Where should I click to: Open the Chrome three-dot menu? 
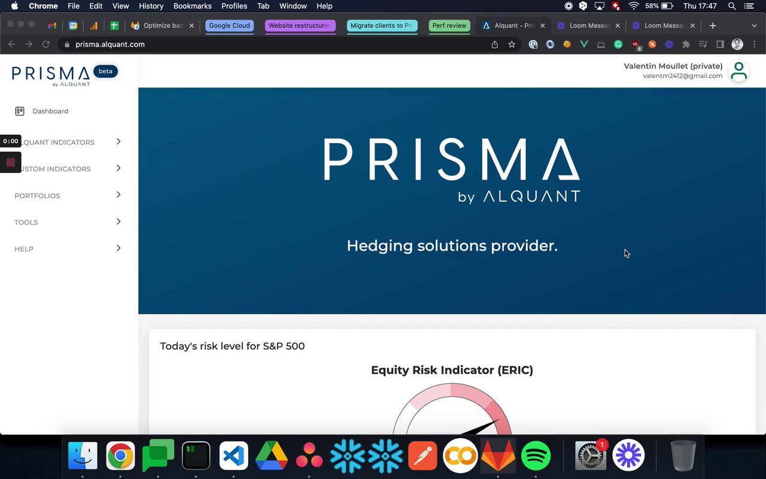click(x=754, y=44)
